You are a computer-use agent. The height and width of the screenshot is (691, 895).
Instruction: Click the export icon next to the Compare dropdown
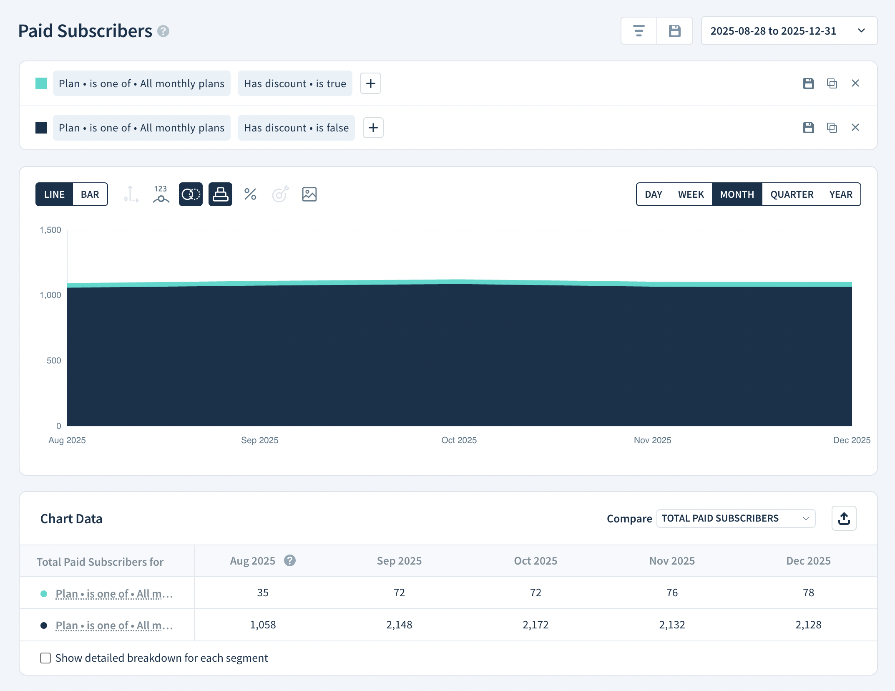point(844,518)
